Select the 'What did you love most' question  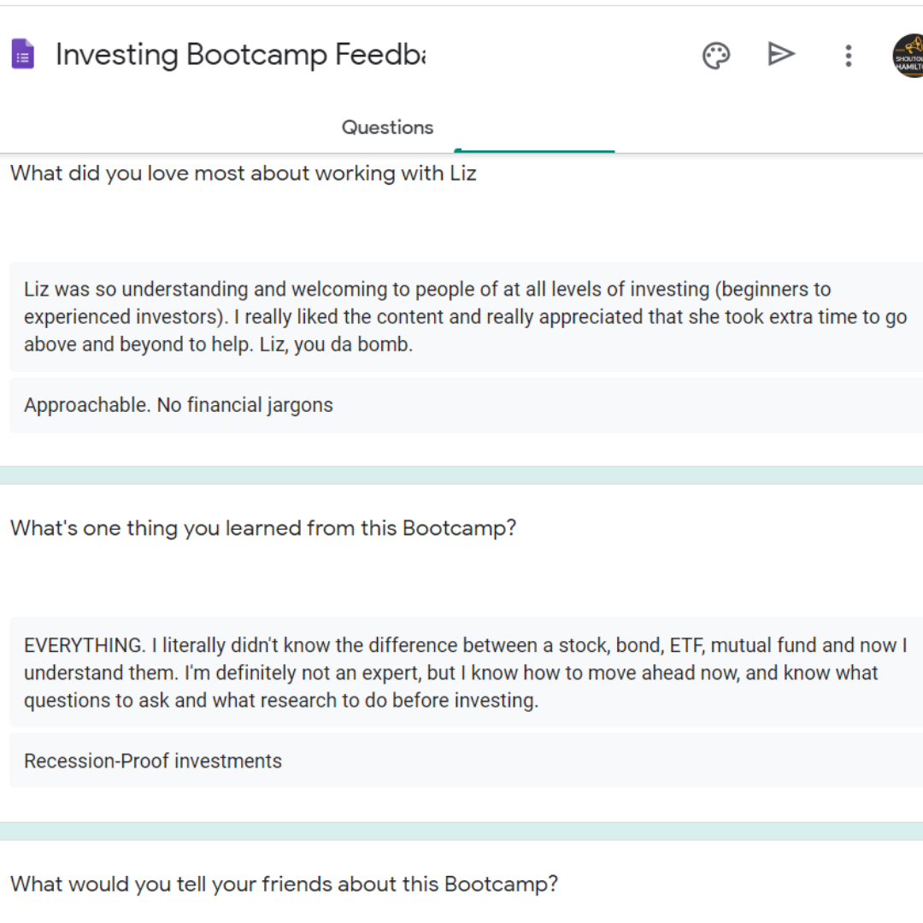tap(243, 173)
